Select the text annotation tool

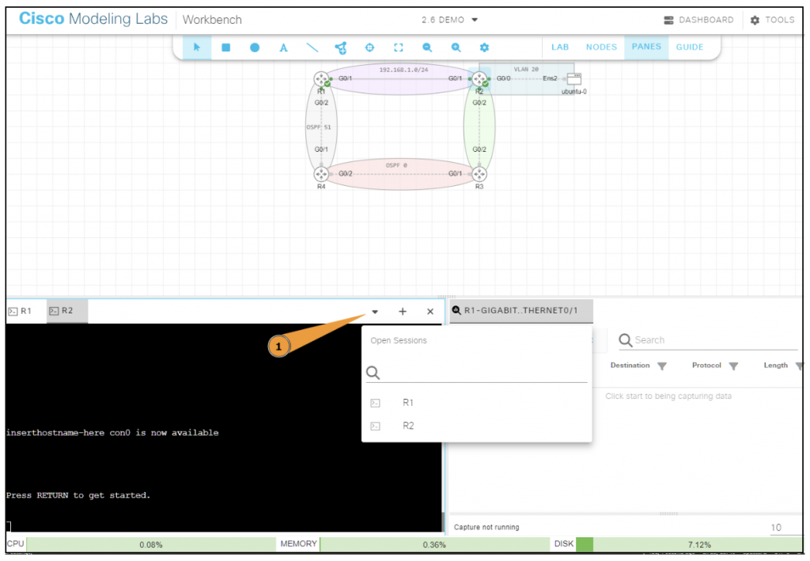[x=283, y=47]
